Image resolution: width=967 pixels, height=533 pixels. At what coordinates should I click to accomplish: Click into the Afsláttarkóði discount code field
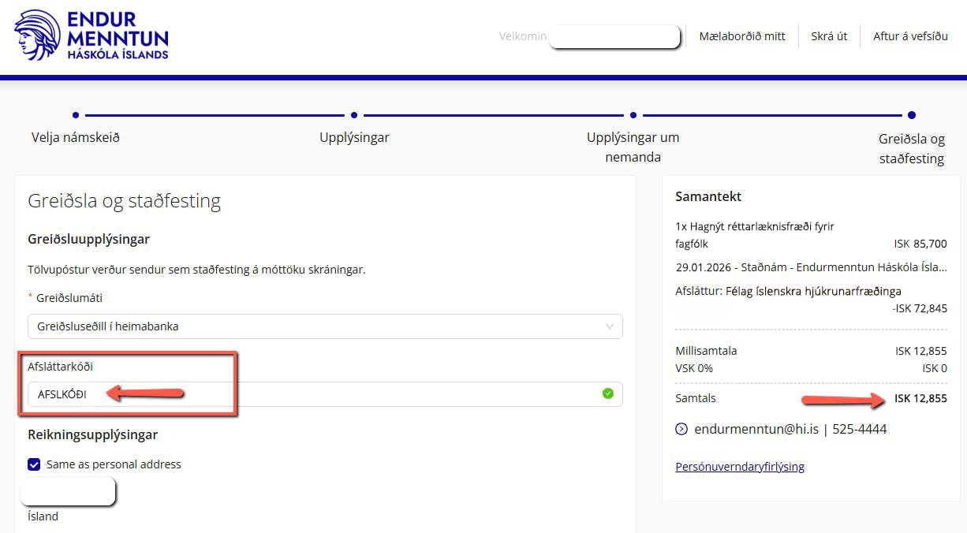click(315, 394)
